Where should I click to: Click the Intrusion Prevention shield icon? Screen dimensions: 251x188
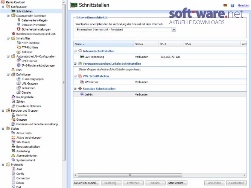tap(19, 25)
